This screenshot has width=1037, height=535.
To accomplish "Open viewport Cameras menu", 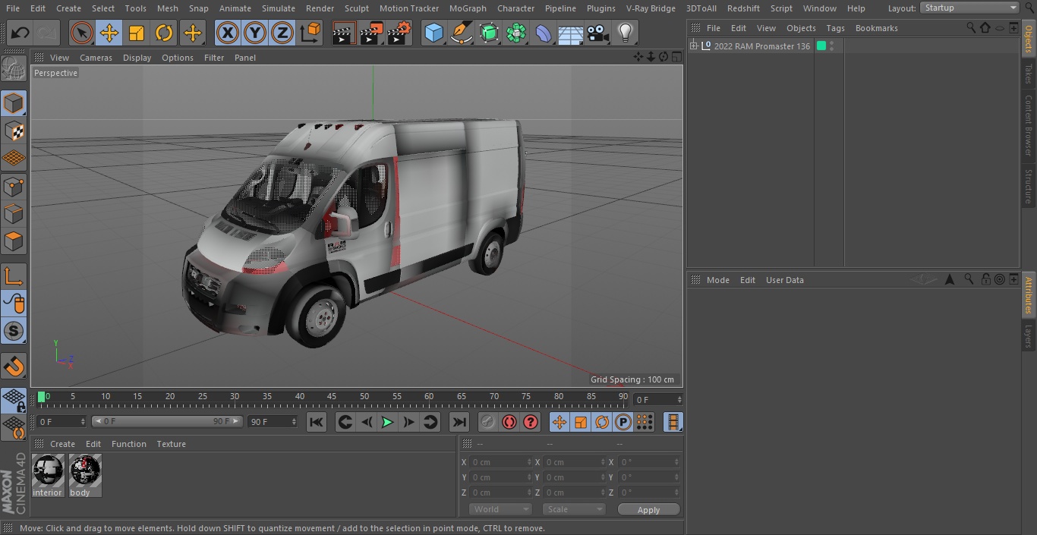I will pyautogui.click(x=96, y=58).
